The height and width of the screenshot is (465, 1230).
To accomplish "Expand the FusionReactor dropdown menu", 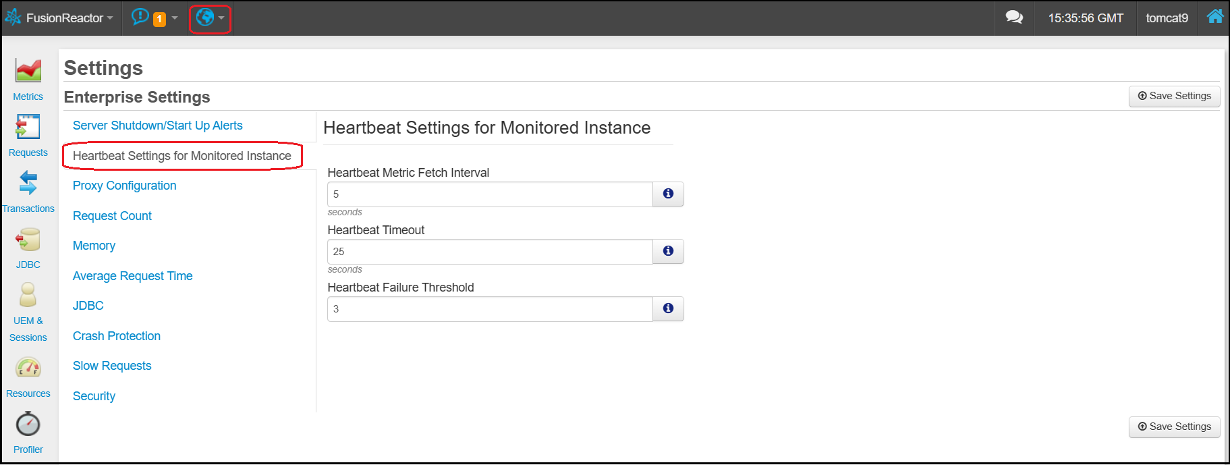I will (x=59, y=18).
